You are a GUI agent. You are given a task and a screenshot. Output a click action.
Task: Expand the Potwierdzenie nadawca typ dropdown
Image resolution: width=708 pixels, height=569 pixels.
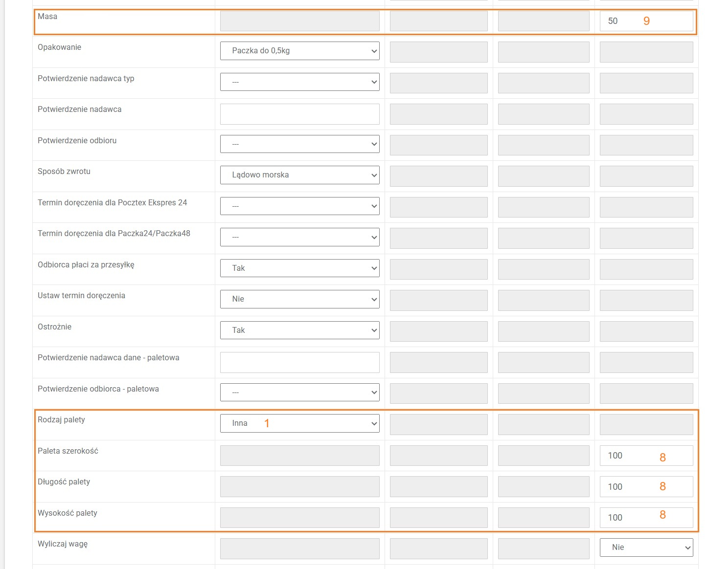tap(299, 82)
